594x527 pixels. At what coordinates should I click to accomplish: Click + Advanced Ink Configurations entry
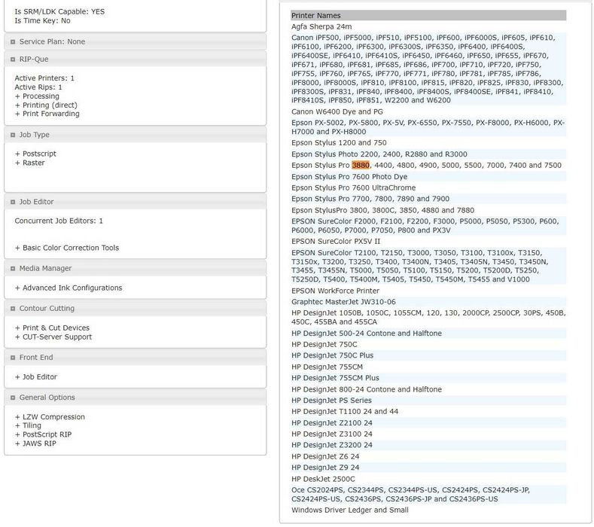(x=69, y=288)
